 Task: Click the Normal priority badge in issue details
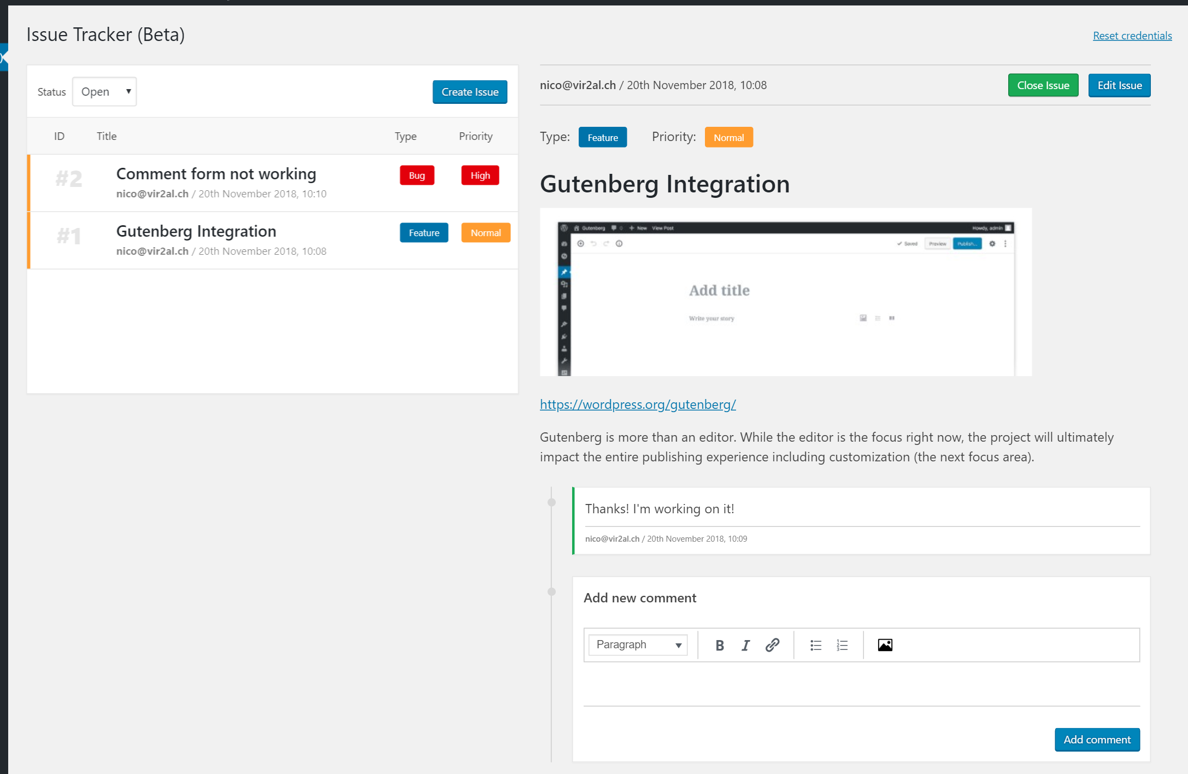pyautogui.click(x=729, y=137)
